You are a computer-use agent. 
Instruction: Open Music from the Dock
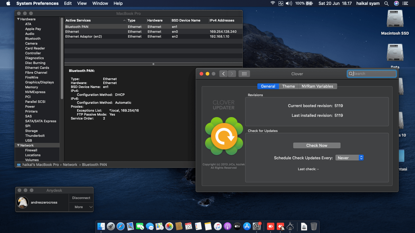[x=218, y=226]
